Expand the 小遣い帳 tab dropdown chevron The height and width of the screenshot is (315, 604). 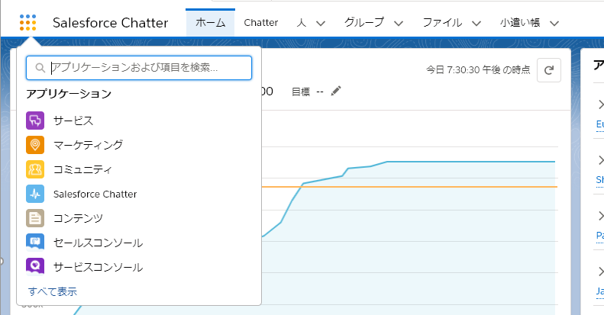554,24
